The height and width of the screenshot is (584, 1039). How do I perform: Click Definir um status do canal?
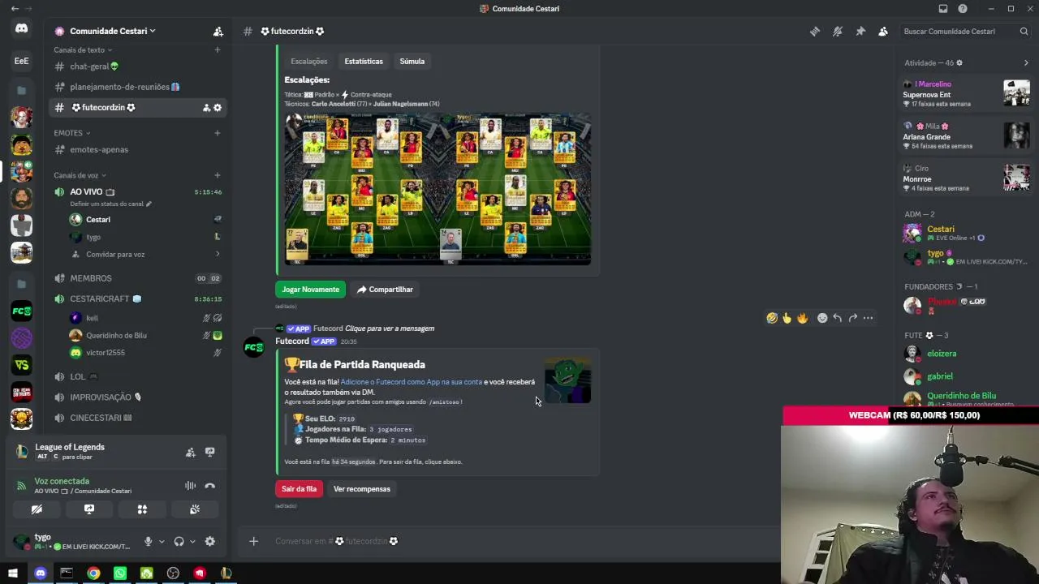(x=110, y=204)
